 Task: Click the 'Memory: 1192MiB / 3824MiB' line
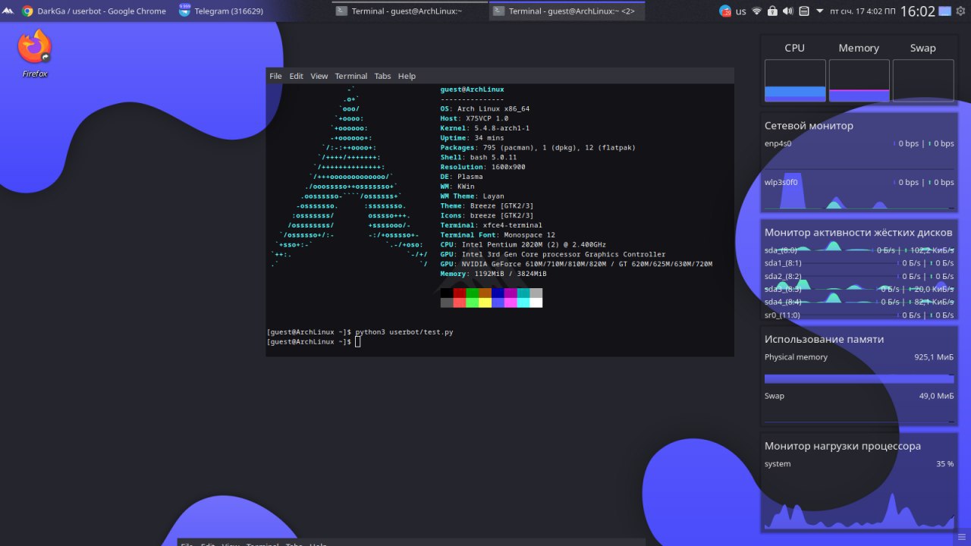pos(493,274)
